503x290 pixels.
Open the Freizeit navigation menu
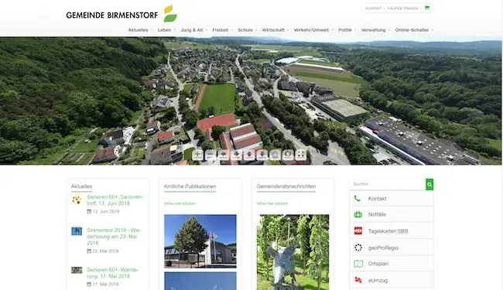click(x=221, y=30)
